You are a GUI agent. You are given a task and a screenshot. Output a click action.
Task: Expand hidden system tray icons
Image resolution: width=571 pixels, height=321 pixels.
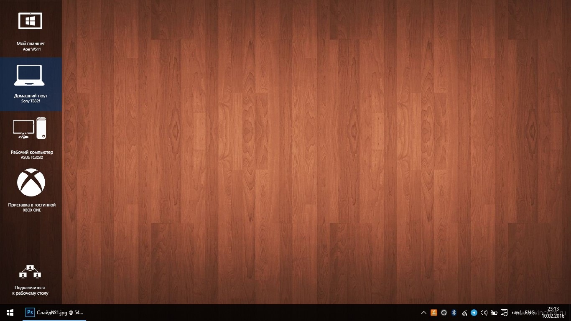pos(423,313)
